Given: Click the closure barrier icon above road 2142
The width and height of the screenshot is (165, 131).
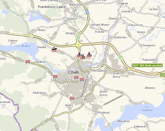Looking at the screenshot, I should click(x=55, y=77).
